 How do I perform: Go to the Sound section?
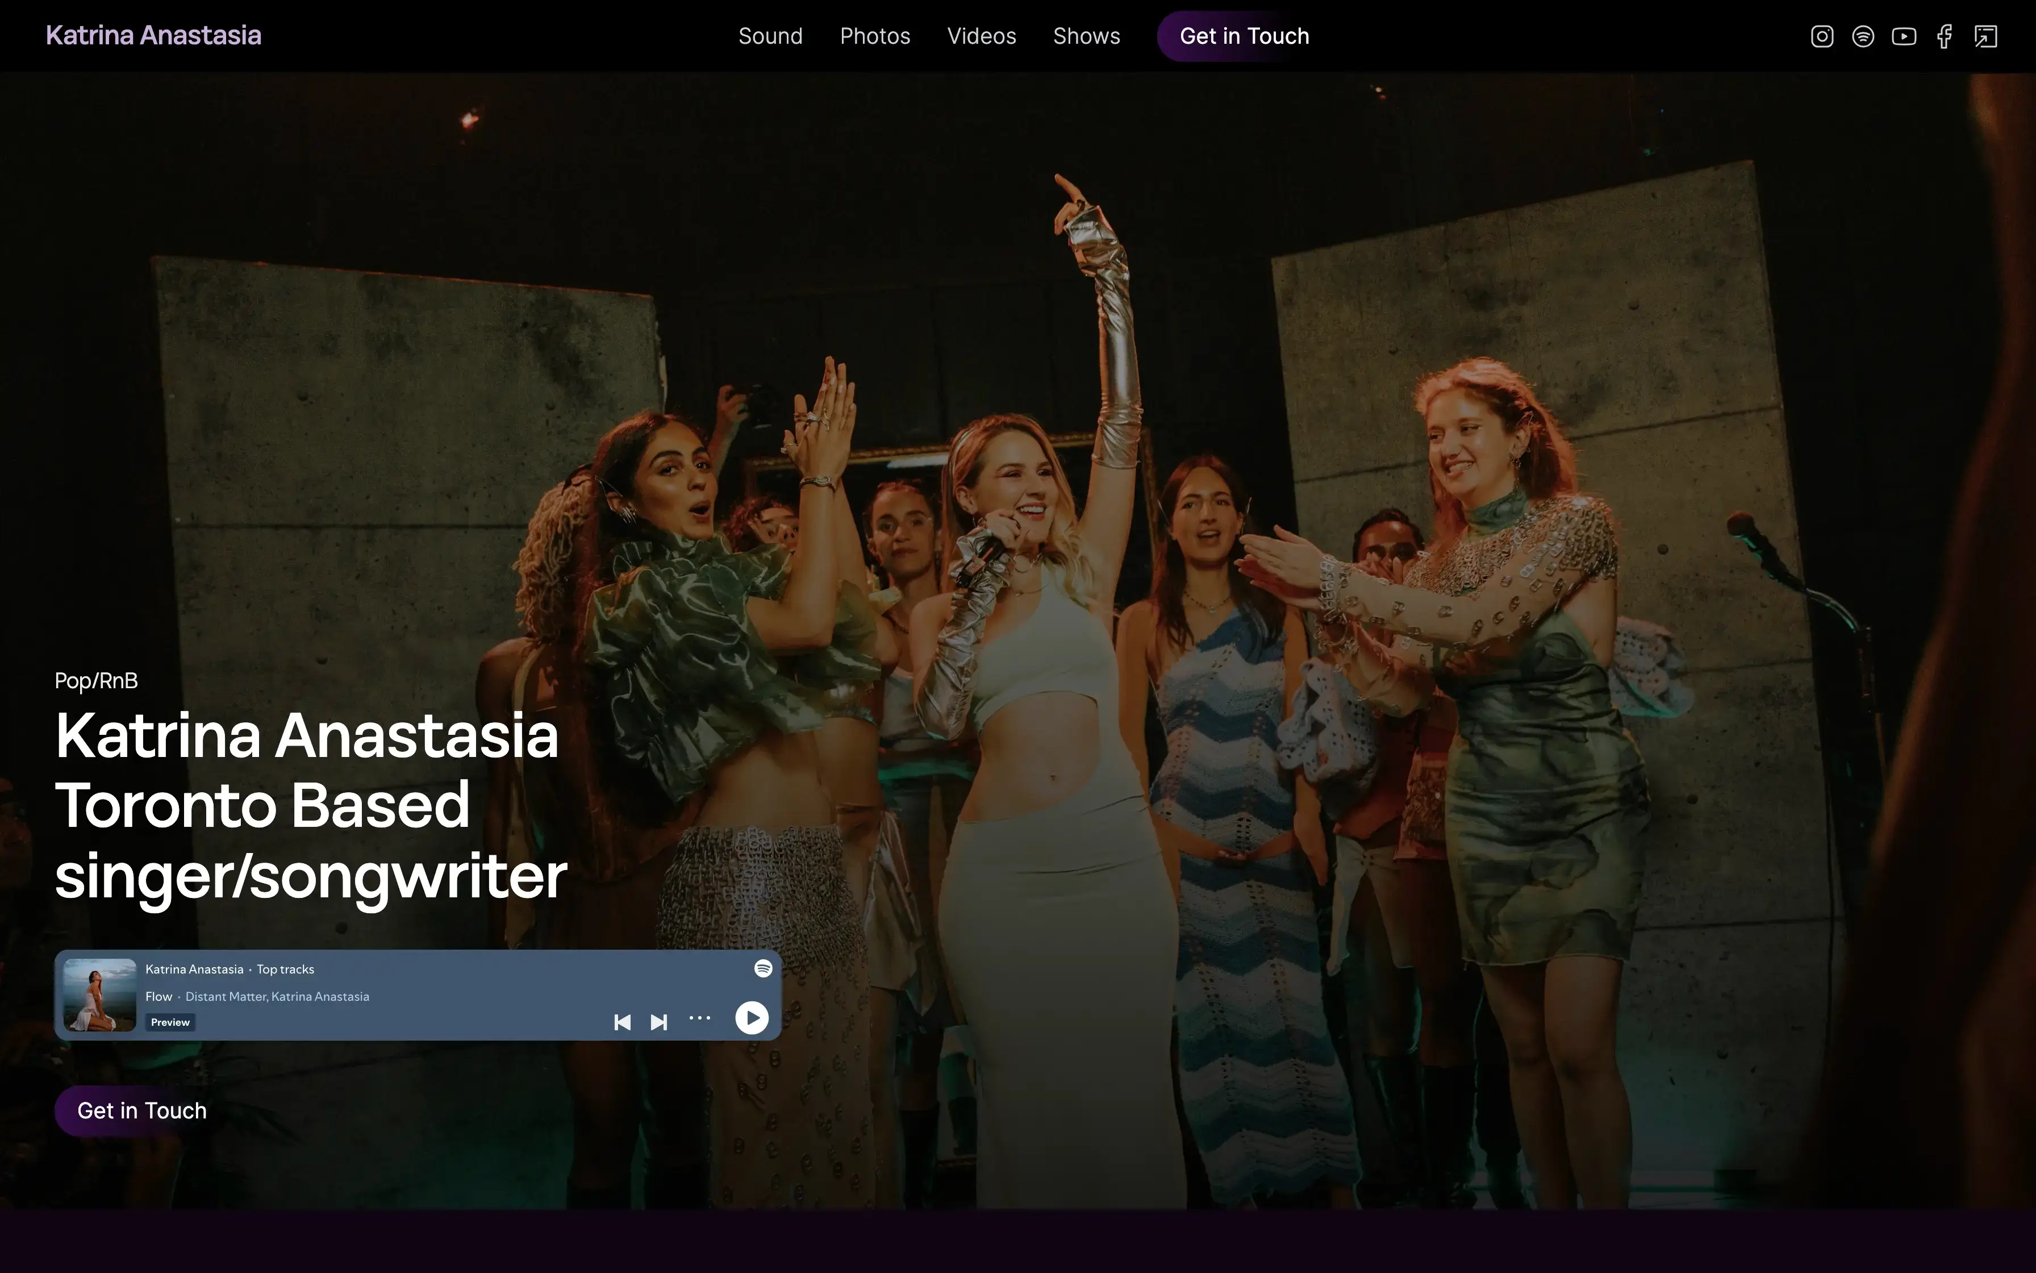(x=770, y=36)
